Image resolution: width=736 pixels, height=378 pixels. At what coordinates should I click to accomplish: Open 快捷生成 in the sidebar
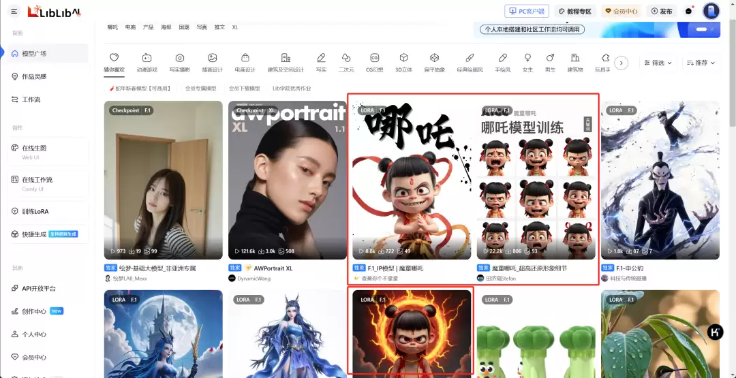pos(48,234)
